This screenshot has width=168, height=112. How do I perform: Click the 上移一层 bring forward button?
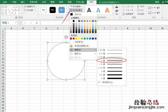pos(128,7)
